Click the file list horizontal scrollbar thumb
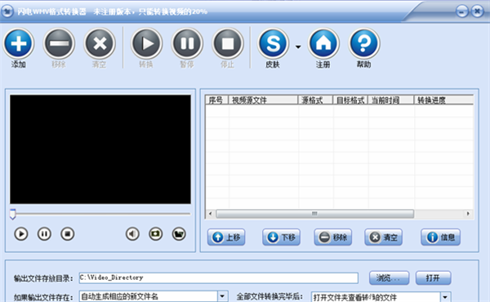This screenshot has width=490, height=302. 315,214
